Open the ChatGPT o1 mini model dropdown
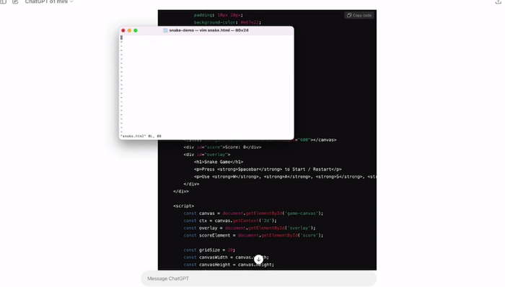 tap(49, 1)
